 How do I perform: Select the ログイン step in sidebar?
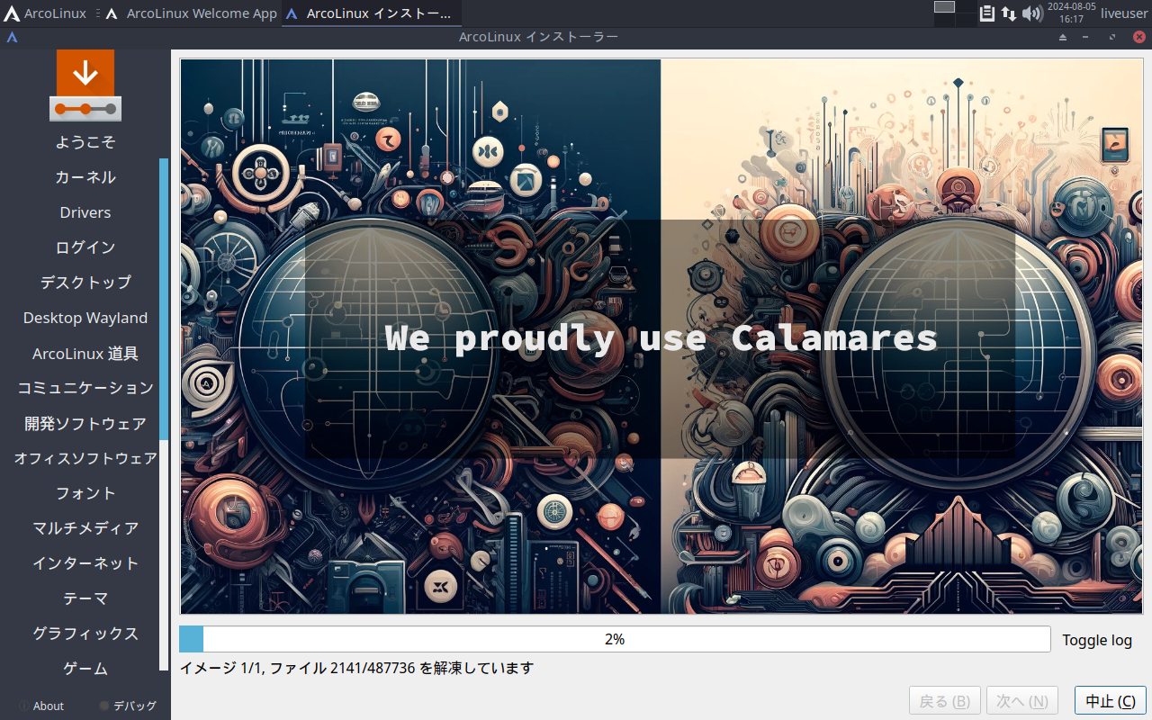coord(85,247)
